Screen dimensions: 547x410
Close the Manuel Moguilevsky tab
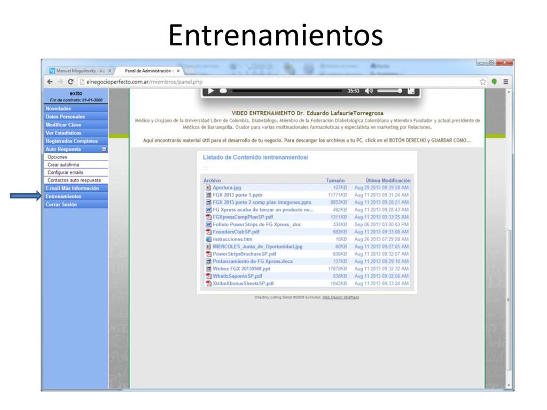click(x=110, y=71)
